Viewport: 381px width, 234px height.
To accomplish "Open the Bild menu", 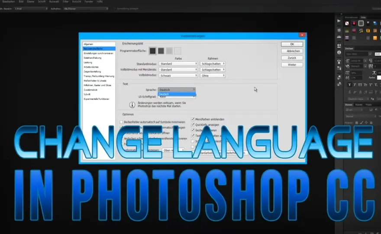I will pos(21,1).
